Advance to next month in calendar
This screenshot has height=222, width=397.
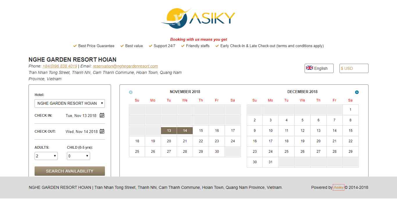(x=357, y=92)
